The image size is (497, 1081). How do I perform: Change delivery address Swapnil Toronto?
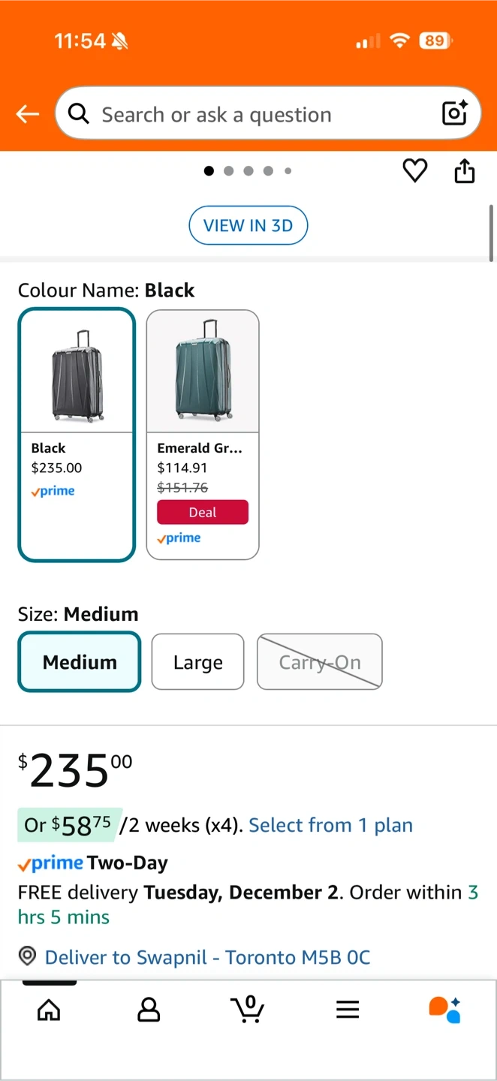coord(207,957)
